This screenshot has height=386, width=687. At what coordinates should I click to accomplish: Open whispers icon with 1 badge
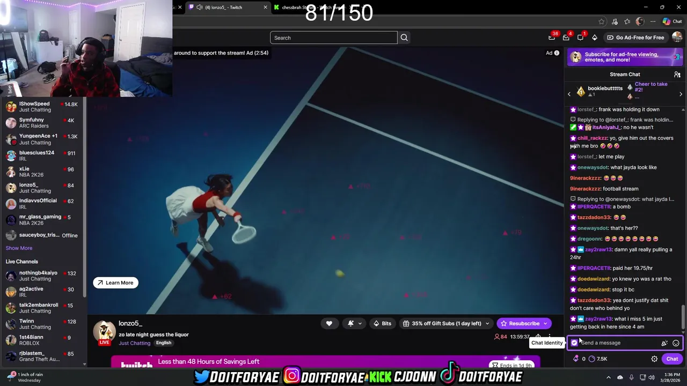coord(580,37)
